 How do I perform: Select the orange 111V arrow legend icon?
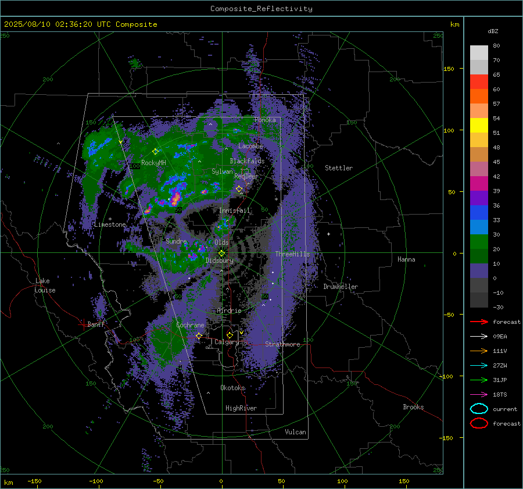click(x=479, y=351)
